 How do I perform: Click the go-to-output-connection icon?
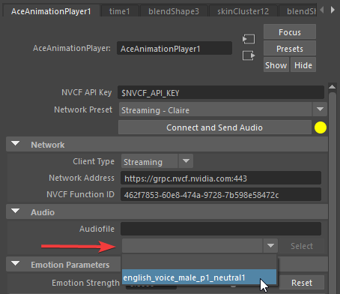point(249,55)
